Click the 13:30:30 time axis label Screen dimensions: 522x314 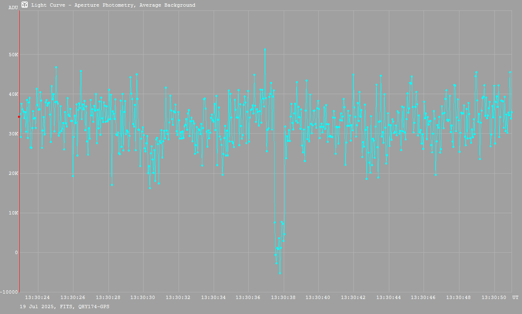143,297
